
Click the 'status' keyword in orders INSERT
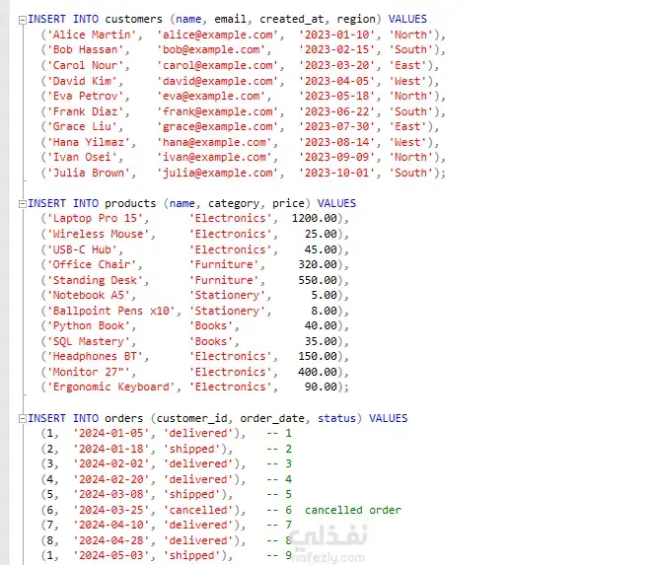pos(336,418)
